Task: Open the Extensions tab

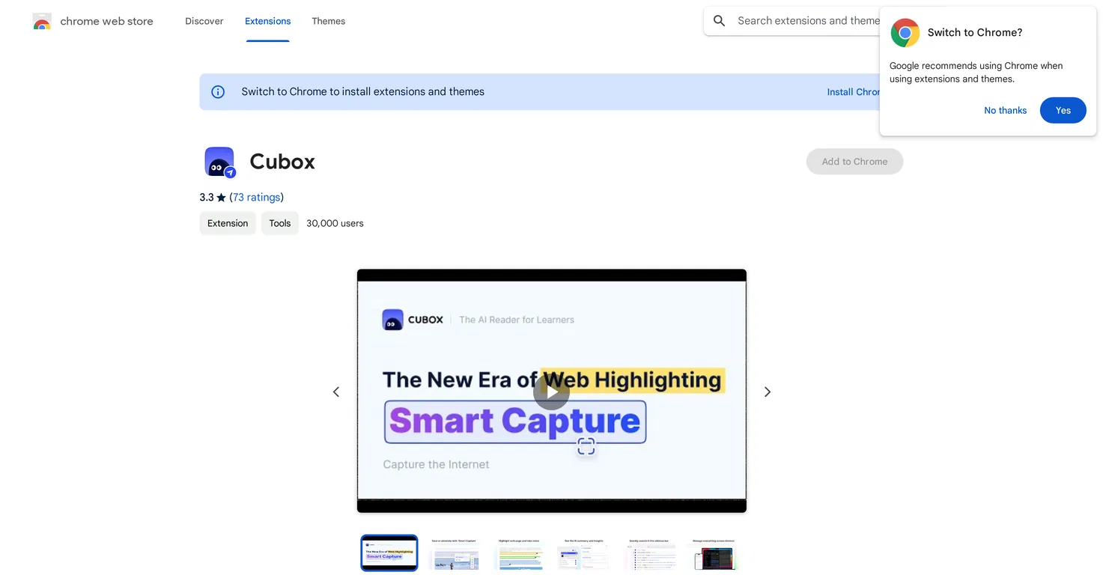Action: (267, 21)
